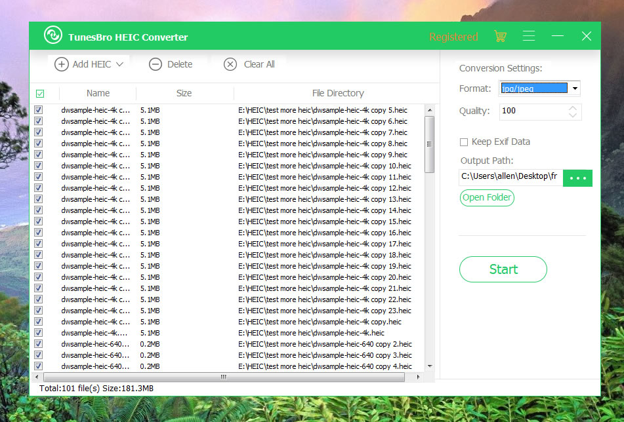
Task: Click the vertical scrollbar down arrow
Action: [x=429, y=366]
